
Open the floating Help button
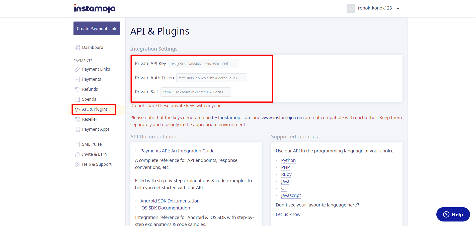click(453, 214)
